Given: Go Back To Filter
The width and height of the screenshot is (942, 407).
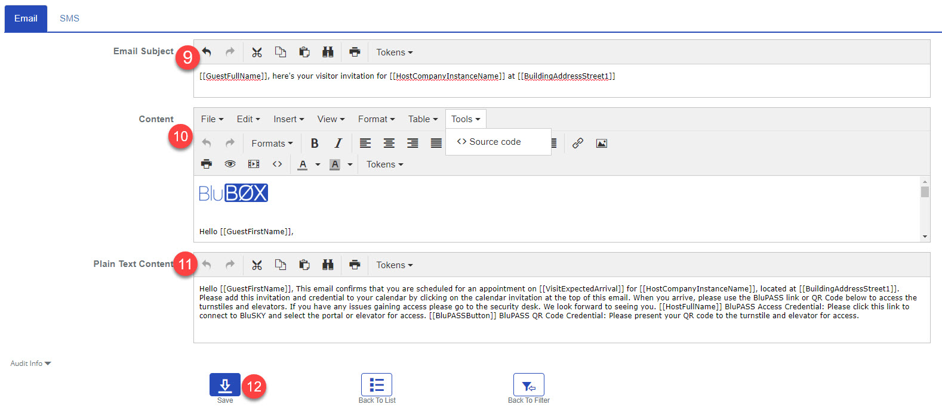Looking at the screenshot, I should 529,385.
